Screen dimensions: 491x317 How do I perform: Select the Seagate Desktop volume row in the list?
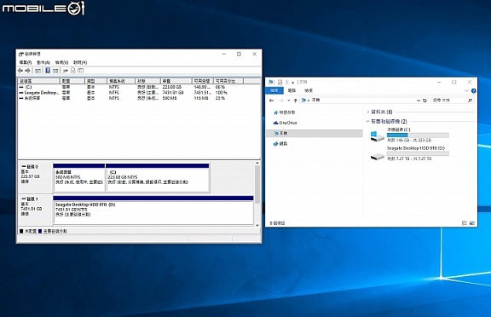pos(139,93)
